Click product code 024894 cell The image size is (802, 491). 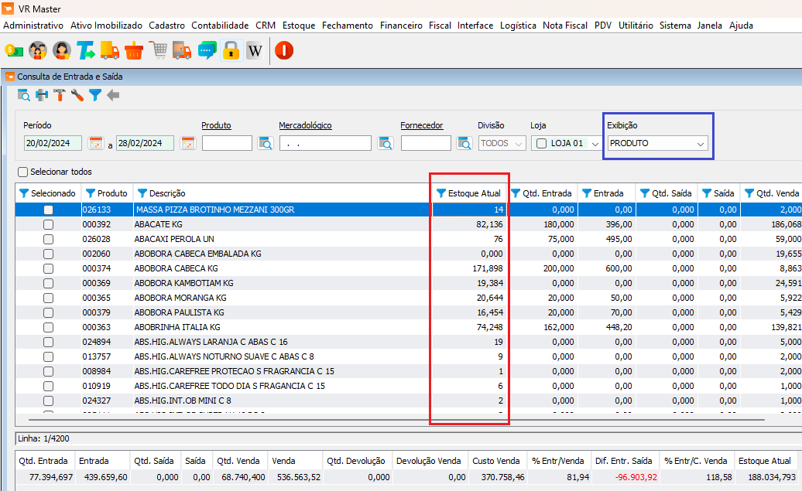pyautogui.click(x=107, y=342)
